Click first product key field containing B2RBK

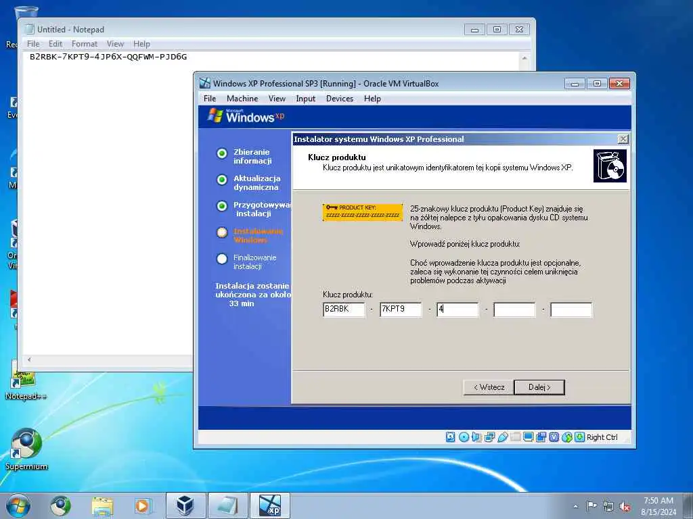click(344, 310)
